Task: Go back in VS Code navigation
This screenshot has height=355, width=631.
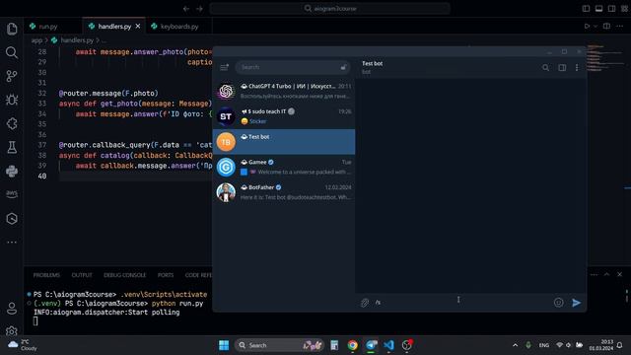Action: click(x=186, y=9)
